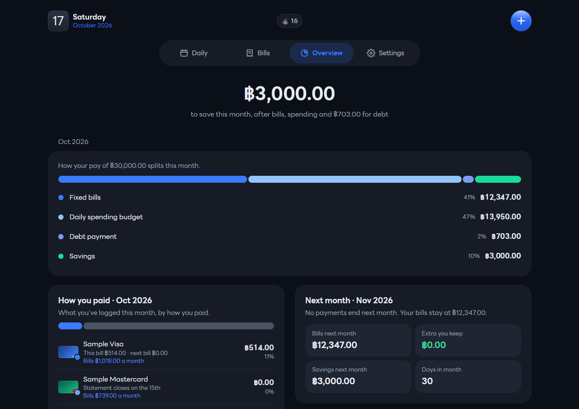Viewport: 579px width, 409px height.
Task: Click the How you paid · Oct 2026 heading
Action: pyautogui.click(x=105, y=301)
